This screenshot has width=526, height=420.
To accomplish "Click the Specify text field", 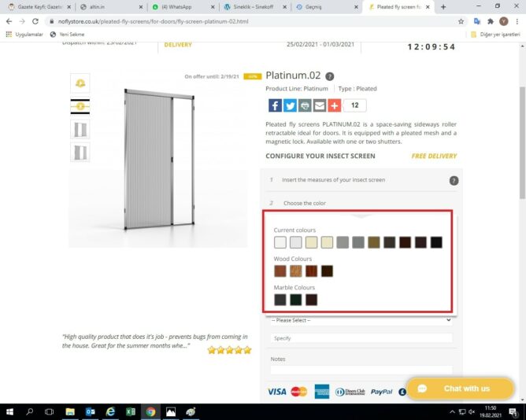I will tap(361, 338).
